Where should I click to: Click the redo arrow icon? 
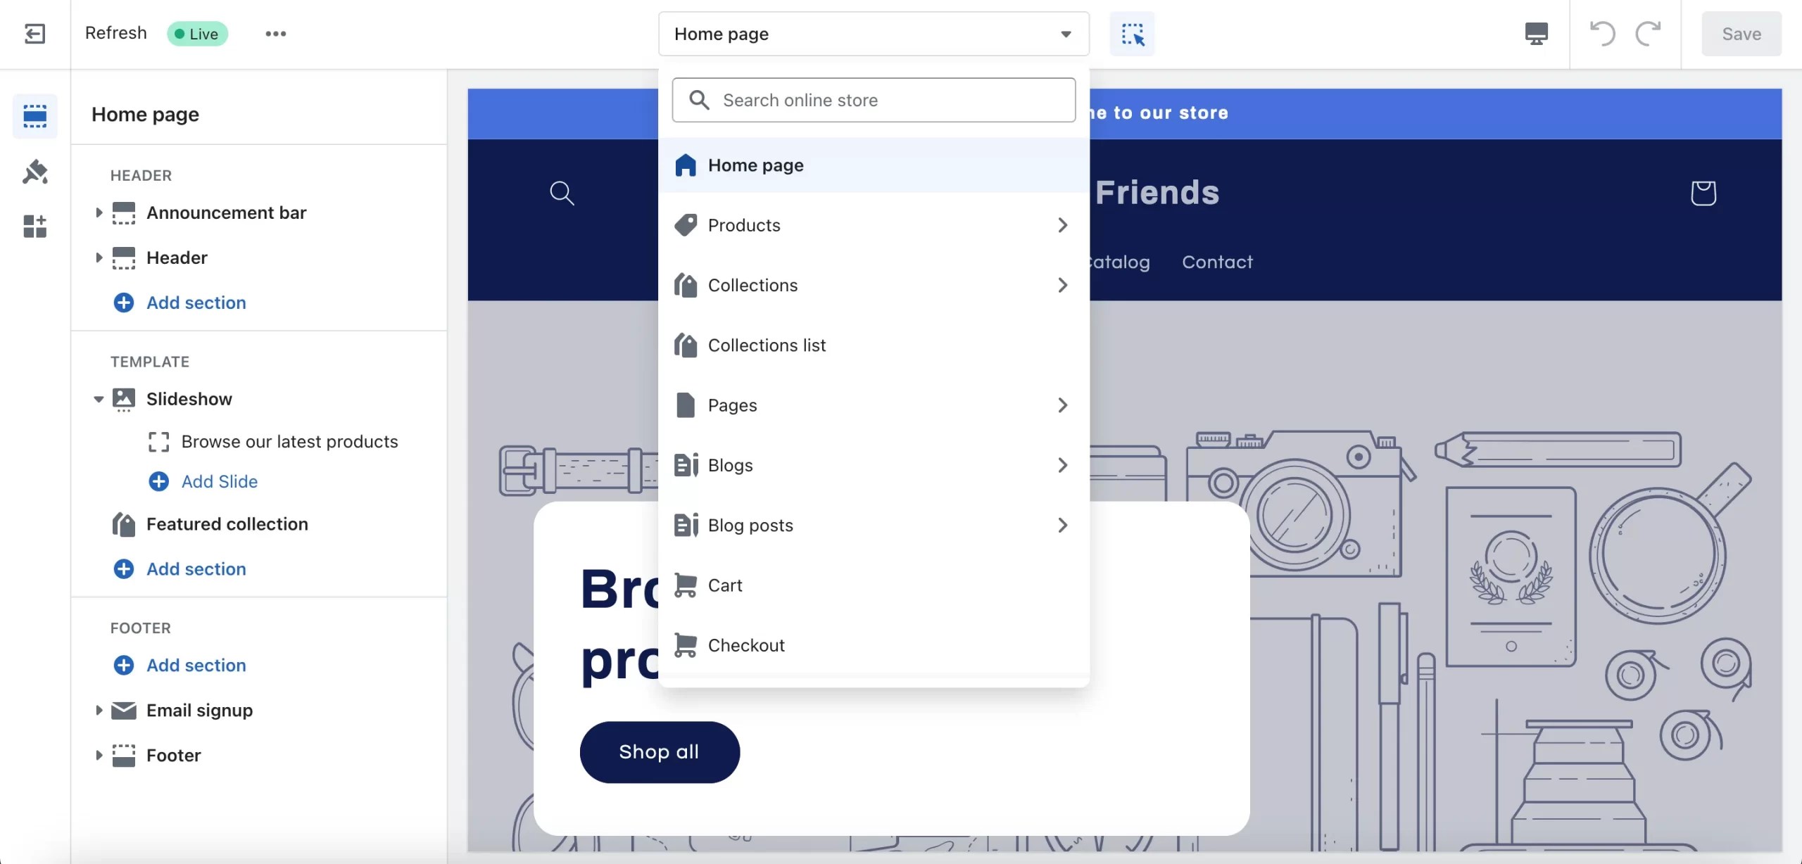click(x=1648, y=34)
